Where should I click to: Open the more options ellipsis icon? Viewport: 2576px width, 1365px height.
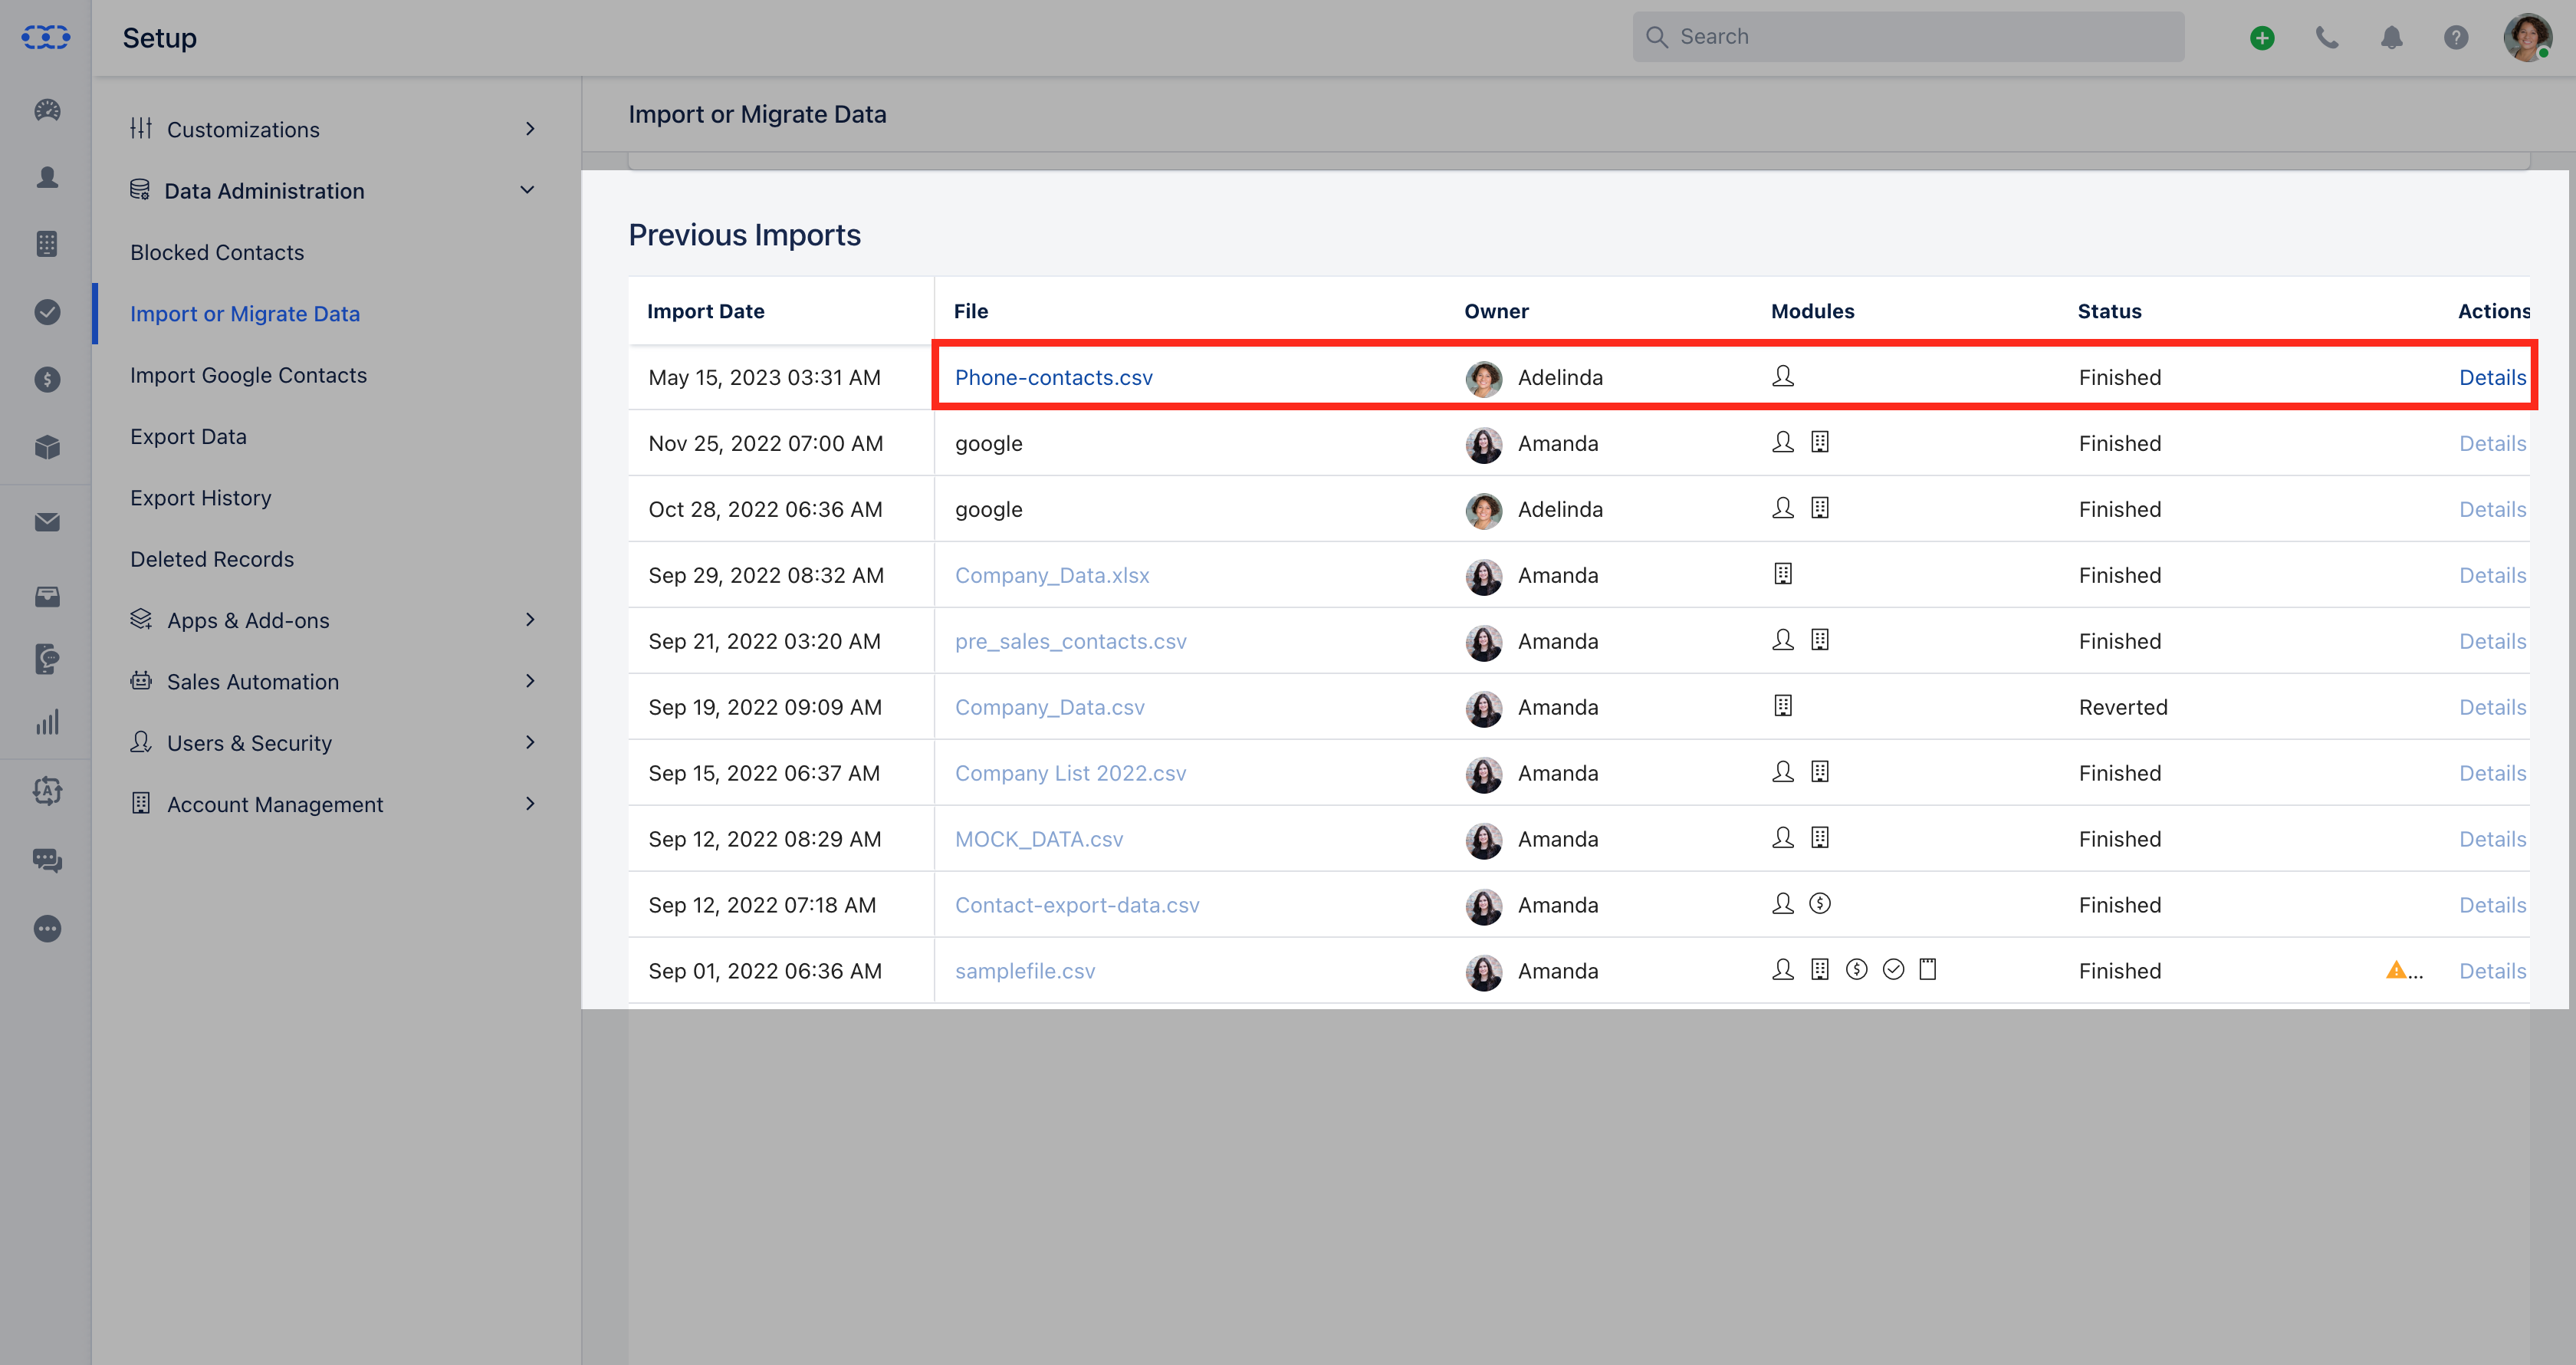click(47, 929)
